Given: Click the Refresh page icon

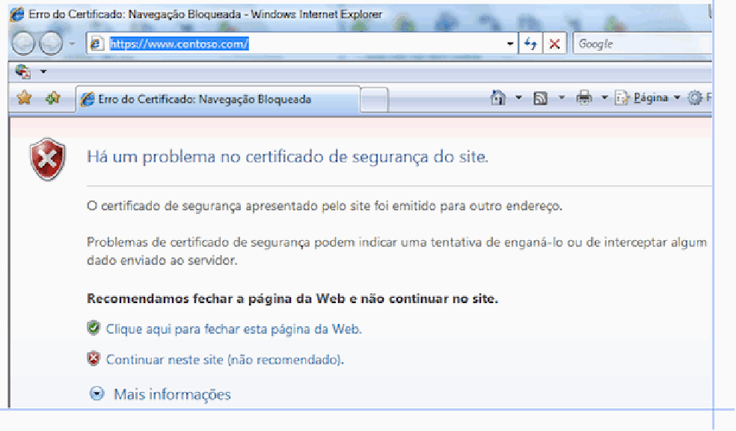Looking at the screenshot, I should [531, 43].
